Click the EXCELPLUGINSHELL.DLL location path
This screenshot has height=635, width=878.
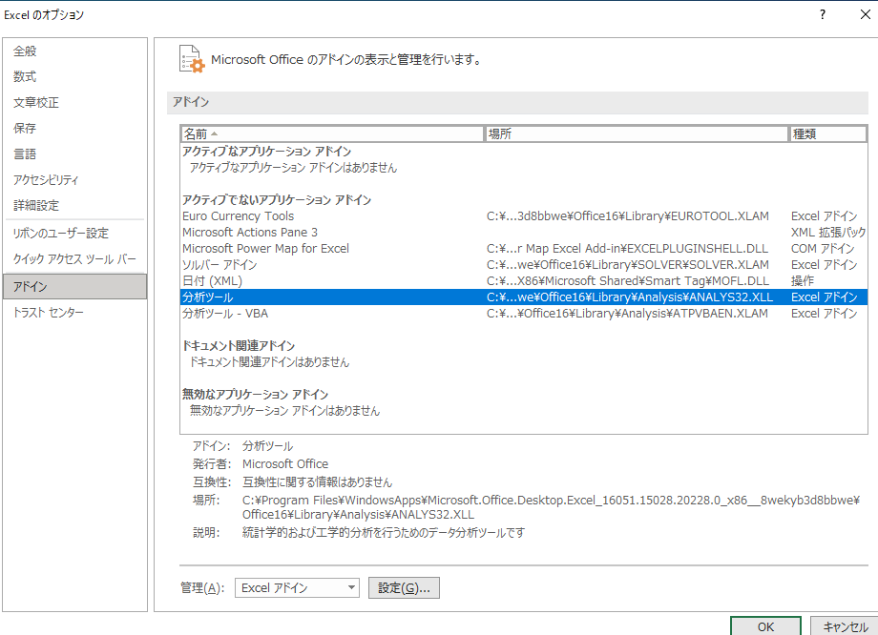(x=627, y=249)
